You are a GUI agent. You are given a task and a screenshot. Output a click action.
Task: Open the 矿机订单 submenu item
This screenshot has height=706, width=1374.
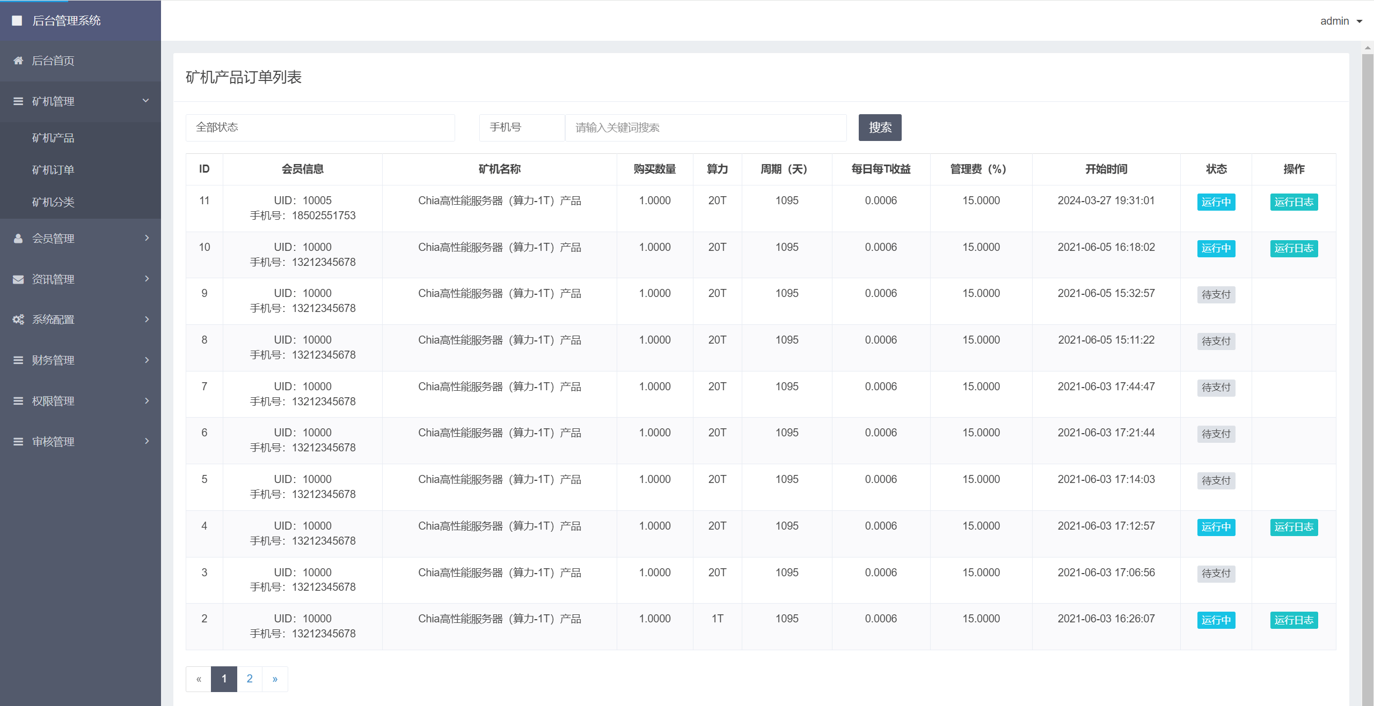[x=53, y=170]
